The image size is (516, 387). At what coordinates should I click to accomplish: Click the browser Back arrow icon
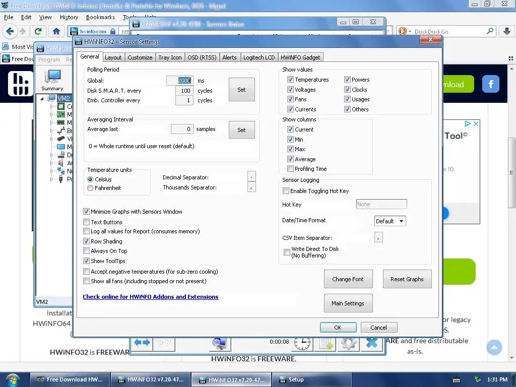[10, 31]
